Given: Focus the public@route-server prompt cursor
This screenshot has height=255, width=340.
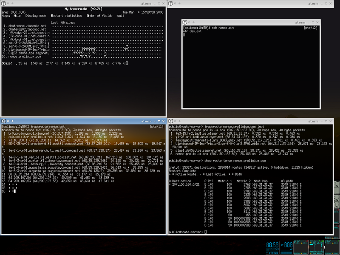Looking at the screenshot, I should coord(206,232).
